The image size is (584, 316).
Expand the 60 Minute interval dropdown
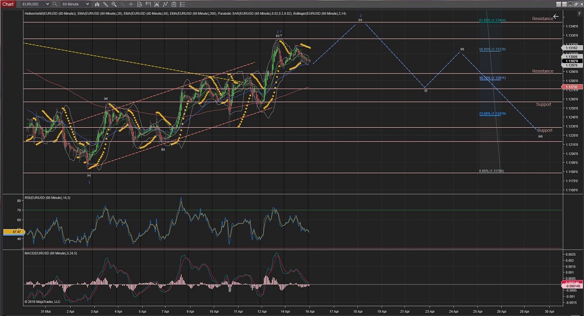click(87, 4)
